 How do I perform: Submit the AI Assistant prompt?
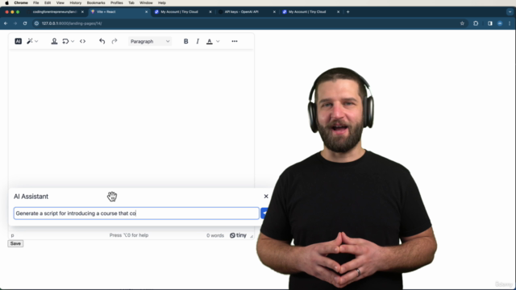[264, 213]
